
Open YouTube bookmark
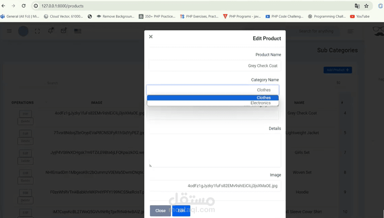(x=360, y=16)
